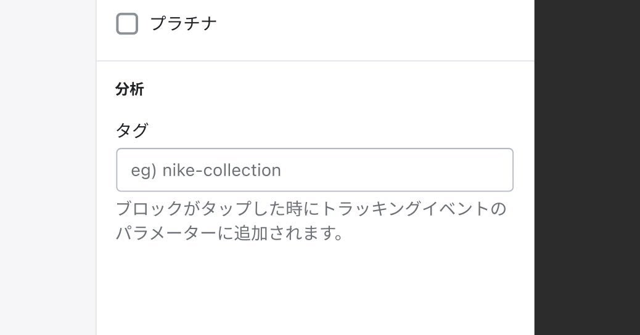Click the dark panel on the right
Image resolution: width=640 pixels, height=335 pixels.
586,123
